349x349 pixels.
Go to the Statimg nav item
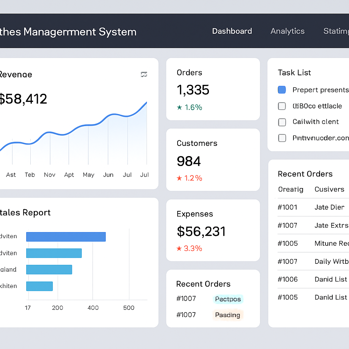(x=336, y=31)
